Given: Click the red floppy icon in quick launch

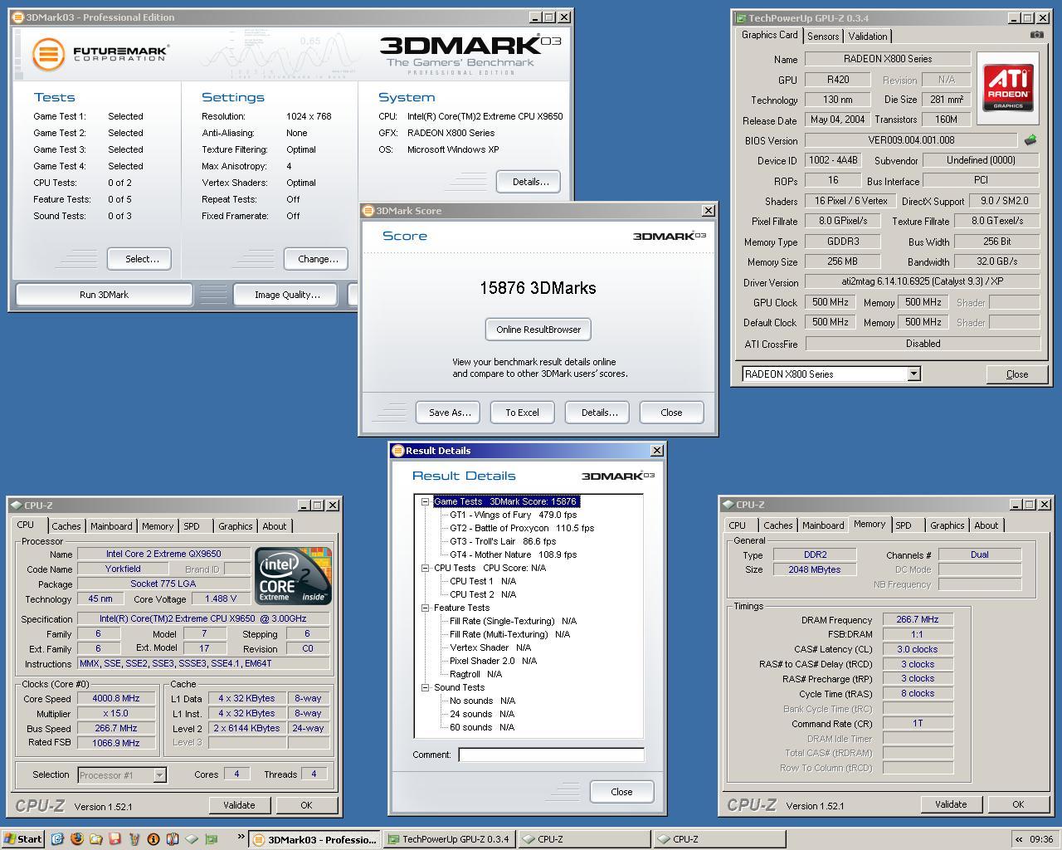Looking at the screenshot, I should [114, 839].
